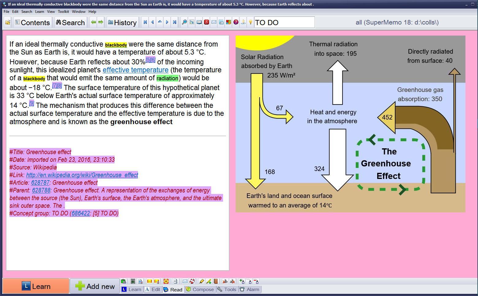Click the light bulb icon
This screenshot has height=296, width=478.
coord(250,22)
